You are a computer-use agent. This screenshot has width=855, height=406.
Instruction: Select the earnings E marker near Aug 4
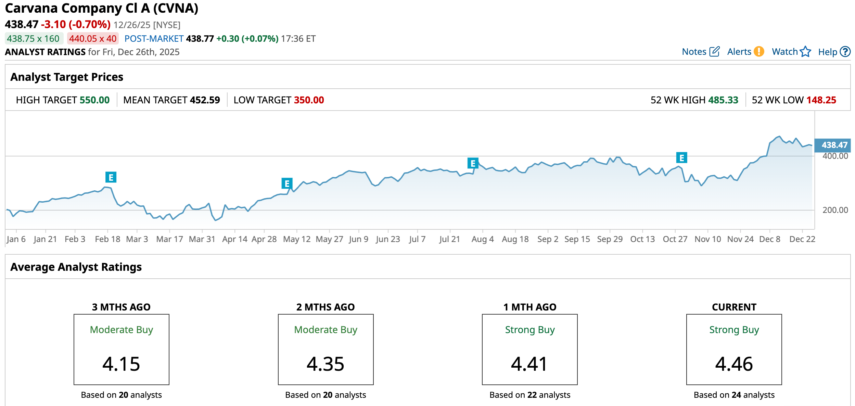pyautogui.click(x=473, y=163)
